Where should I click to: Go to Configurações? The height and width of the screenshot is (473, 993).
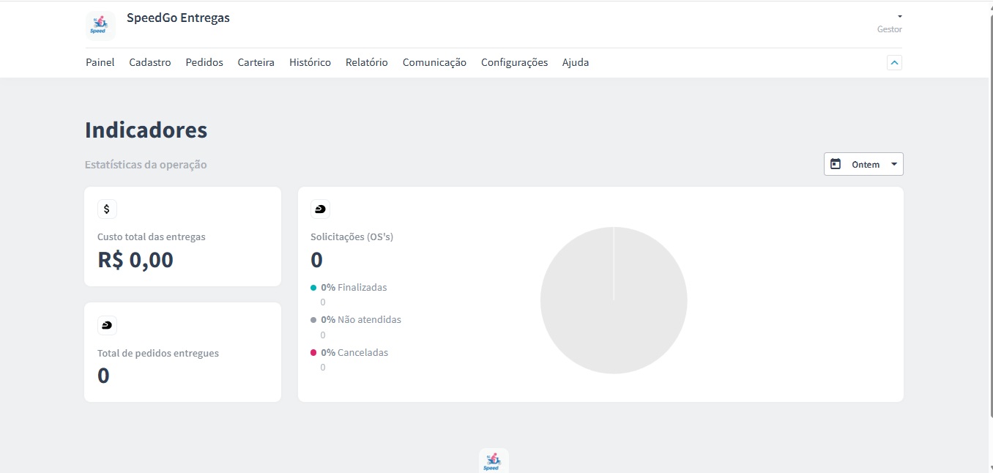[514, 63]
